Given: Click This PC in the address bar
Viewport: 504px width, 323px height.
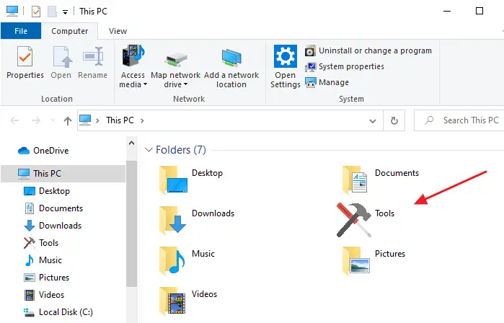Looking at the screenshot, I should click(x=120, y=120).
